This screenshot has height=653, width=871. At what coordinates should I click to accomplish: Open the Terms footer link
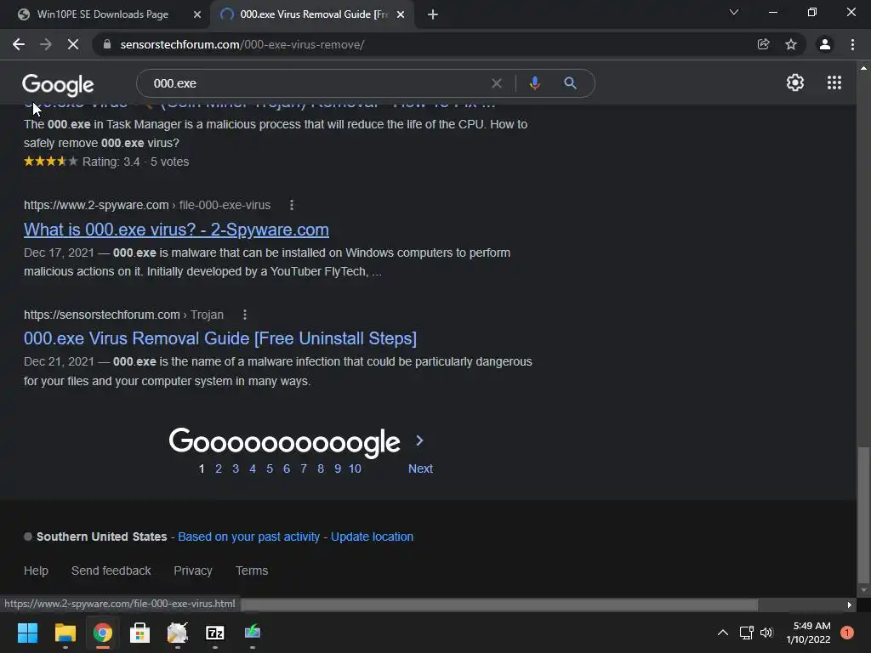coord(252,571)
